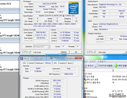Click the green BIOS update arrow icon
The width and height of the screenshot is (127, 98).
click(116, 66)
